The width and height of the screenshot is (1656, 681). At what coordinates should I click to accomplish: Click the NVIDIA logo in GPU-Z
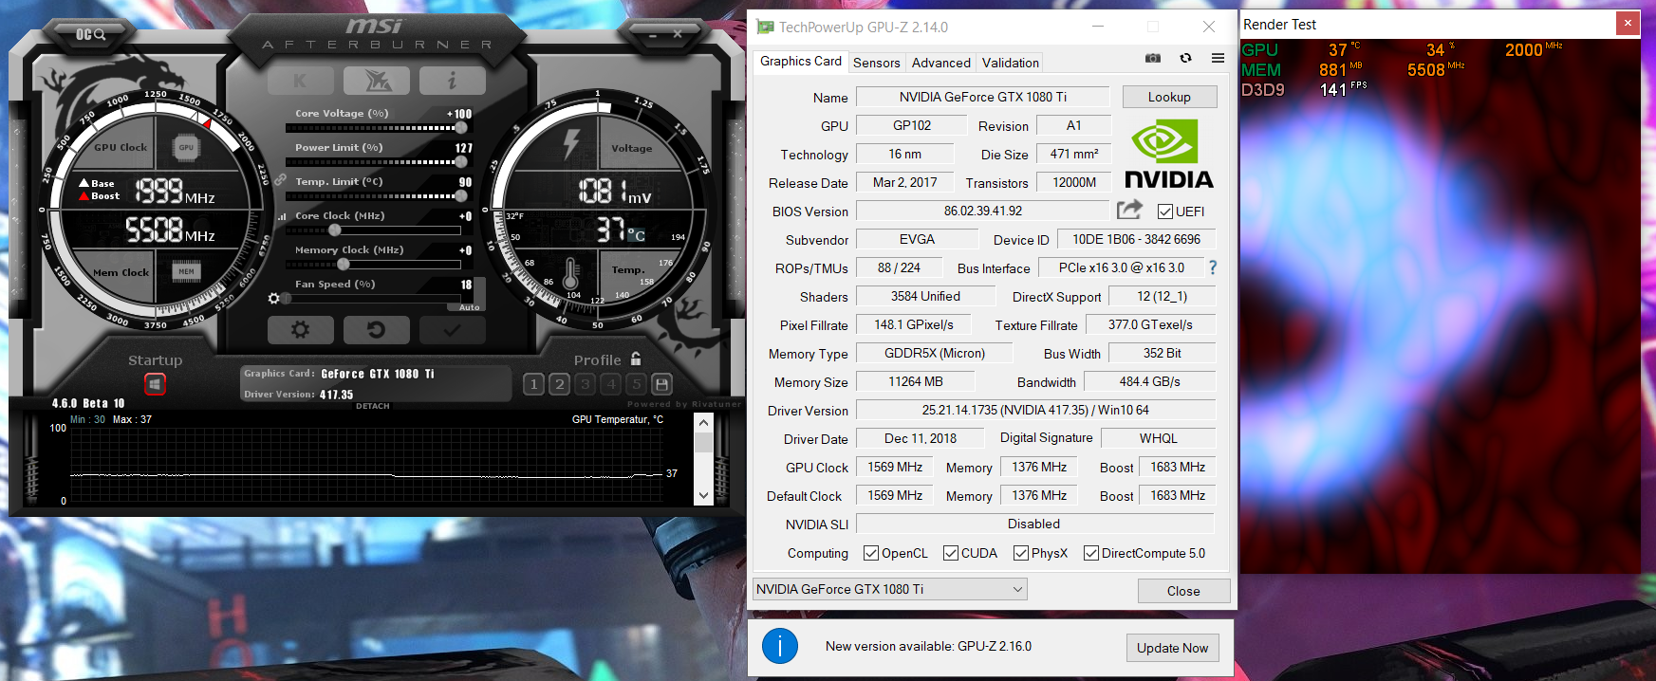click(1169, 154)
